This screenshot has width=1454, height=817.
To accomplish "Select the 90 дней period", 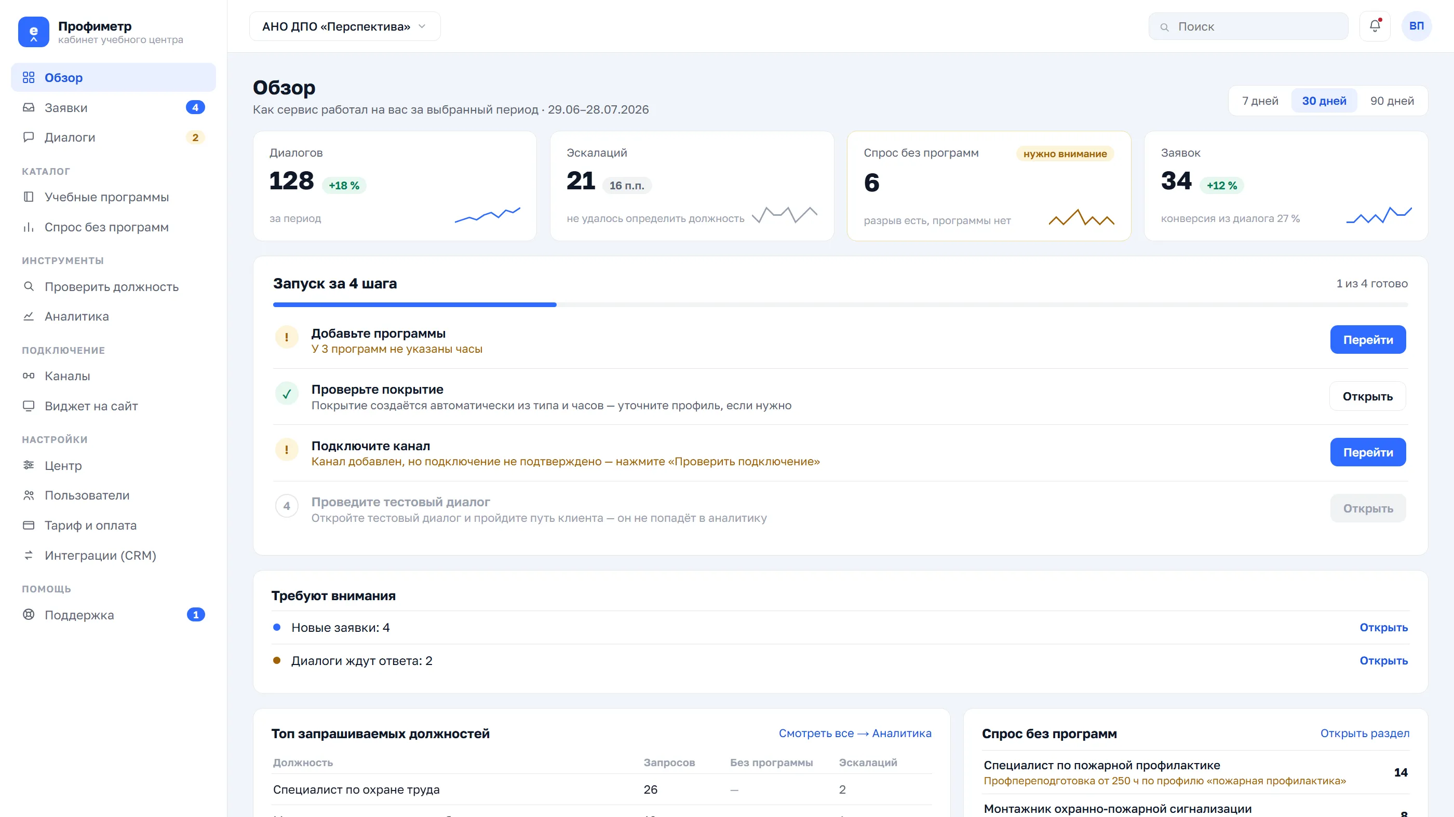I will pyautogui.click(x=1392, y=100).
